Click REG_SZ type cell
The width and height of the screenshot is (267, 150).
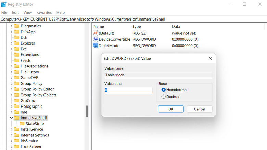(x=139, y=33)
